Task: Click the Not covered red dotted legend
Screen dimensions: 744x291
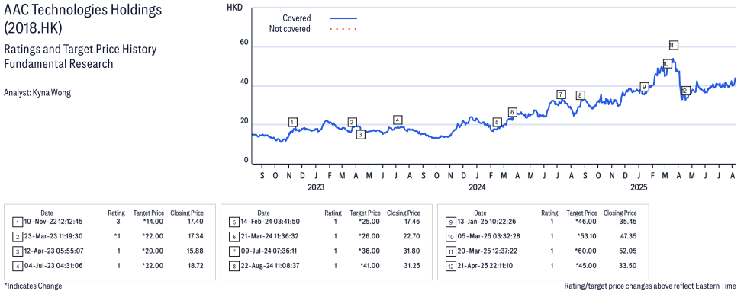Action: tap(343, 30)
